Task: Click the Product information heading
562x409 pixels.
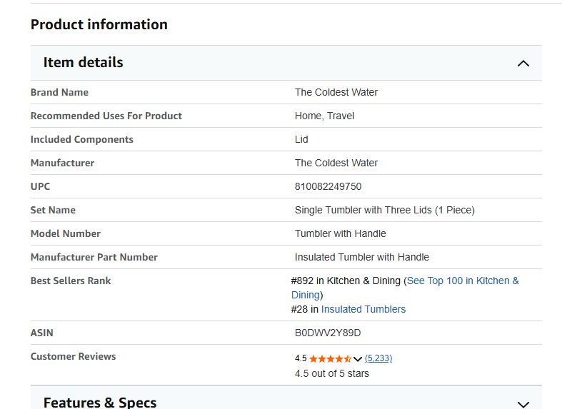Action: (x=99, y=24)
